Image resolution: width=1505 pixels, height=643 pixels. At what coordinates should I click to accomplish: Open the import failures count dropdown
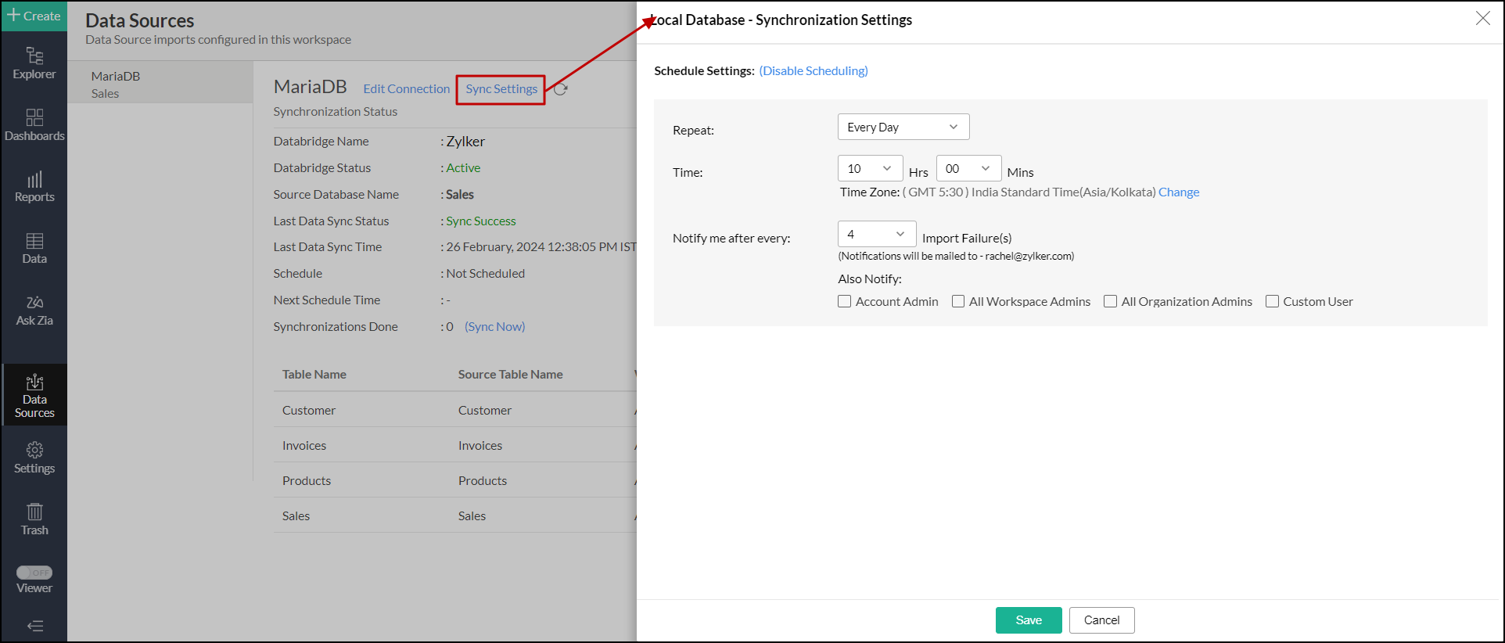[x=876, y=234]
